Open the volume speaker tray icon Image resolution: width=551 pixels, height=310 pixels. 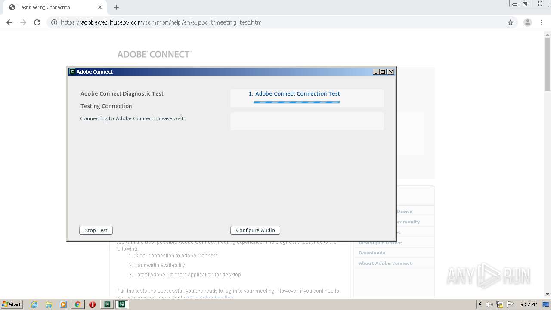point(489,304)
